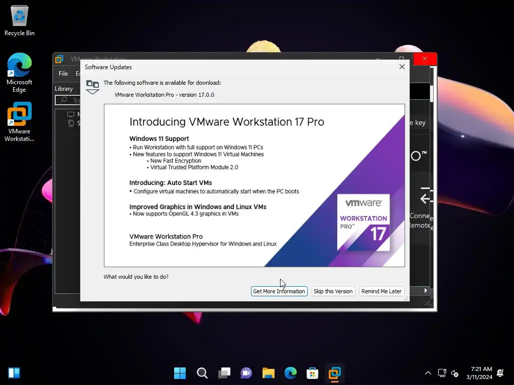Click the 'Introducing VMware Workstation 17 Pro' heading

[x=227, y=122]
